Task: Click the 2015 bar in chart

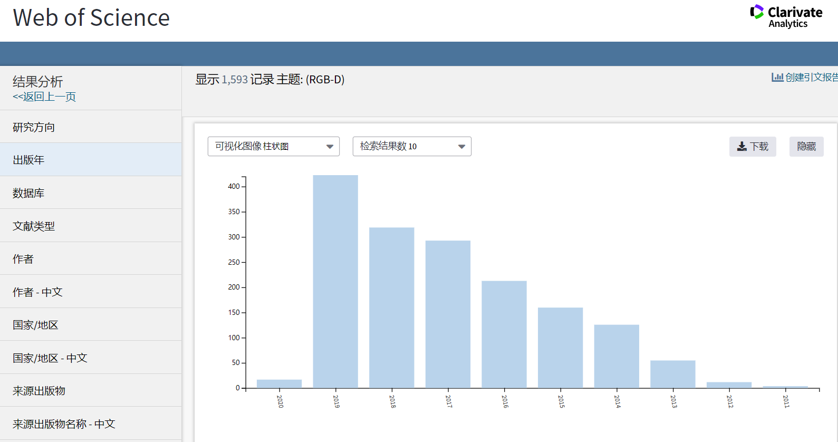Action: click(561, 348)
